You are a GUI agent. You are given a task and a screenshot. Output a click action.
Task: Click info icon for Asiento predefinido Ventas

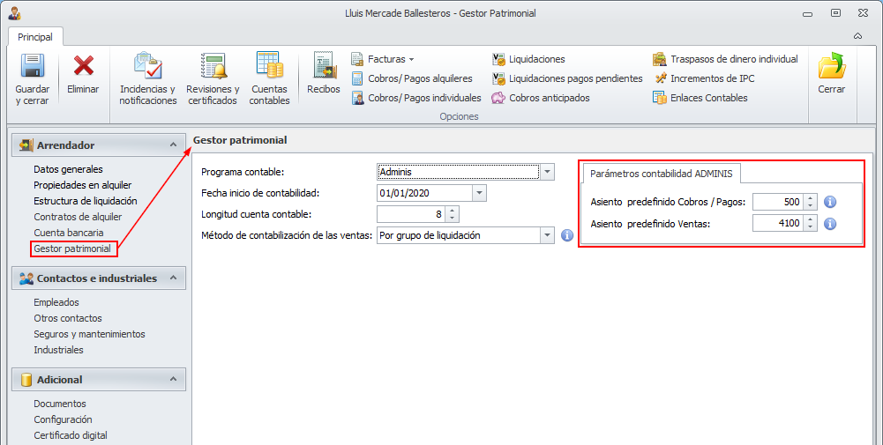[x=830, y=224]
